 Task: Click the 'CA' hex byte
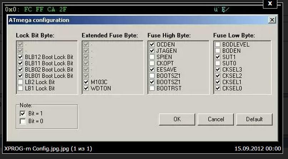point(51,9)
